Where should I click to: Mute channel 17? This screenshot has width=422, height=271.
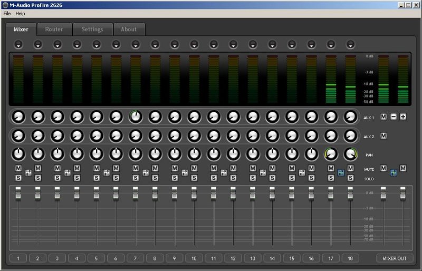[x=331, y=169]
